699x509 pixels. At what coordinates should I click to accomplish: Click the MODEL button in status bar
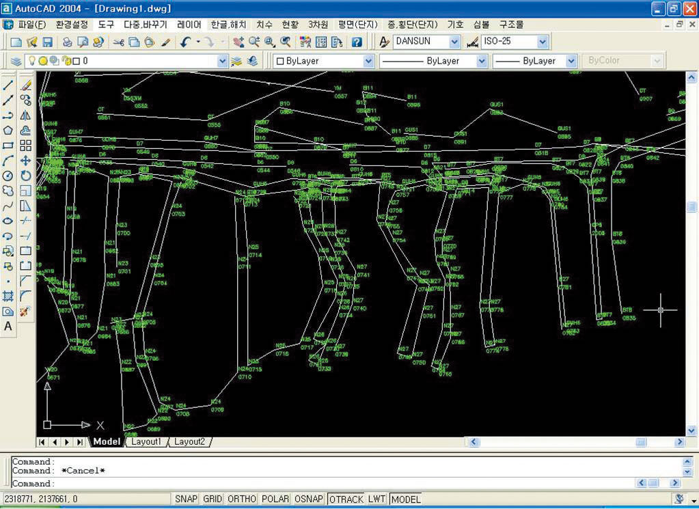pyautogui.click(x=406, y=499)
